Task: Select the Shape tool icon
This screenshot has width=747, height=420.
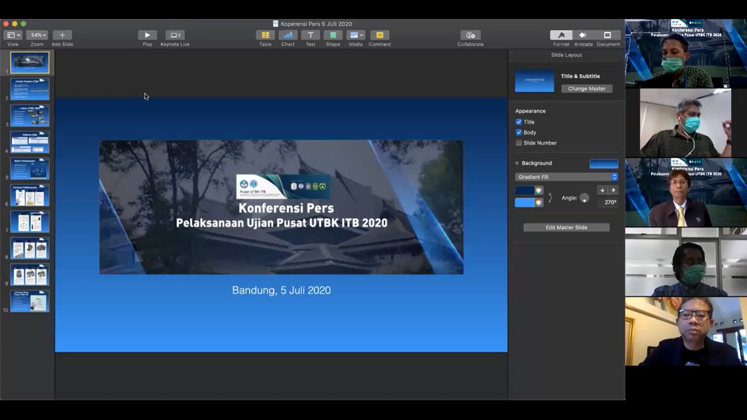Action: click(x=333, y=35)
